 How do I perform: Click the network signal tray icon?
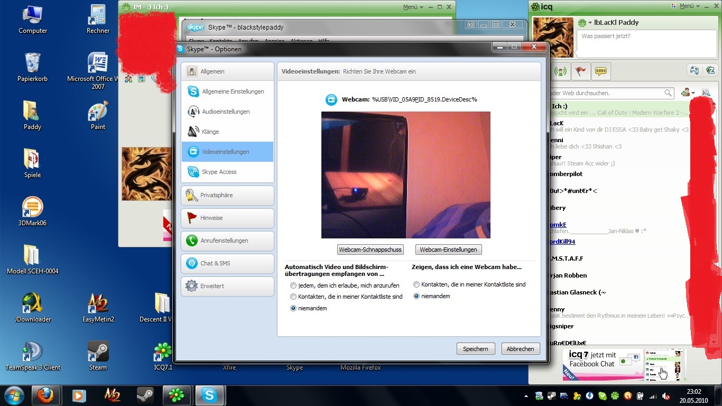[x=653, y=395]
